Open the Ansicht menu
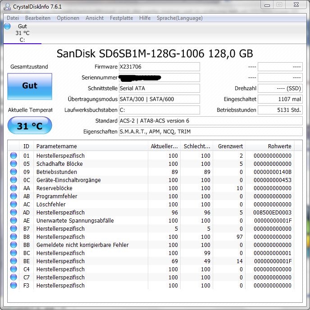The height and width of the screenshot is (310, 310). coord(95,18)
